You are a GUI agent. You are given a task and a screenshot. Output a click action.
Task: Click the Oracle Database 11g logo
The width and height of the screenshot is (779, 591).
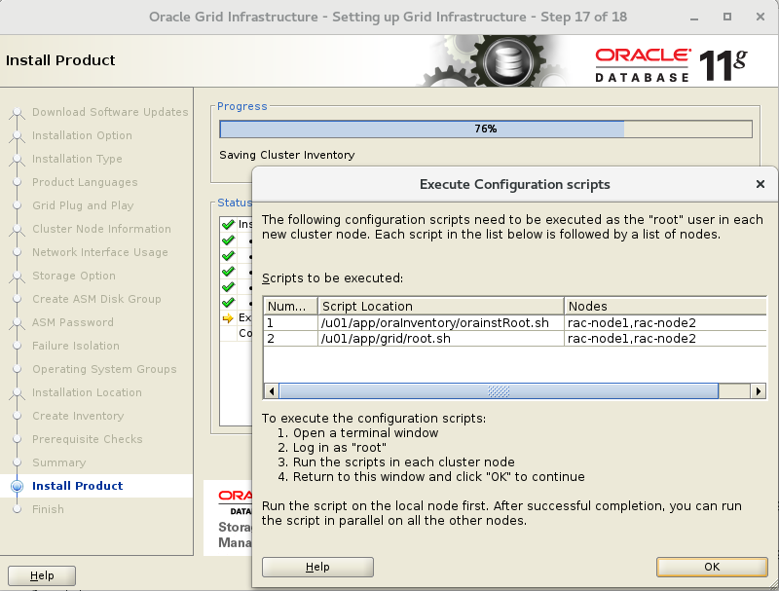pyautogui.click(x=671, y=64)
